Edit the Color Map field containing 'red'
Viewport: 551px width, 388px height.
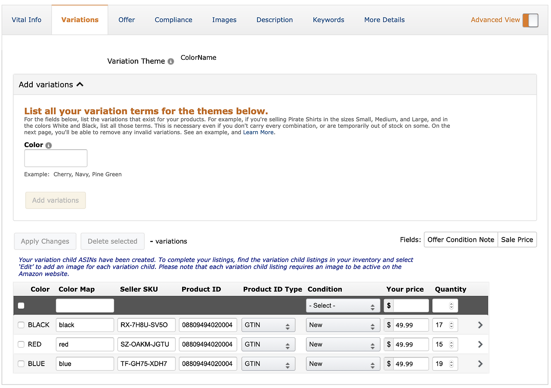click(x=85, y=345)
